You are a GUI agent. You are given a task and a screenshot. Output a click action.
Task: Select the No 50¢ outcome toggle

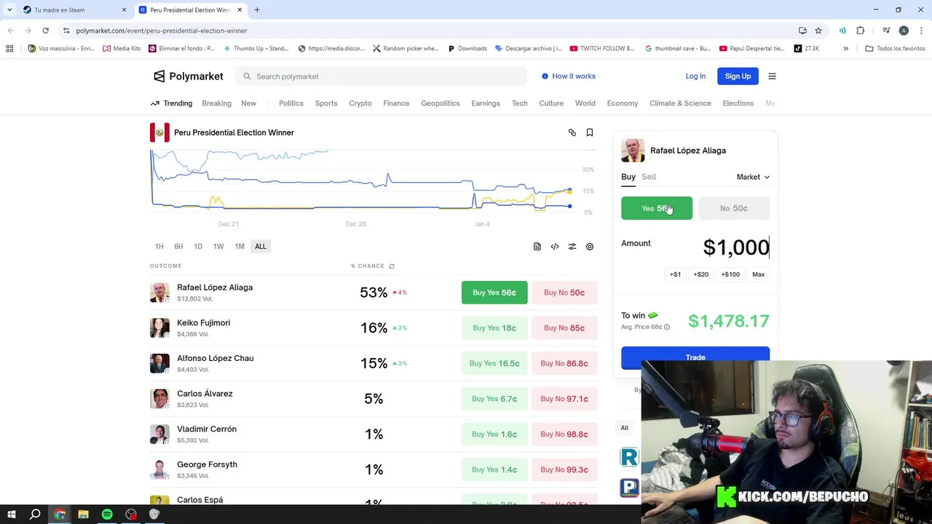[734, 208]
